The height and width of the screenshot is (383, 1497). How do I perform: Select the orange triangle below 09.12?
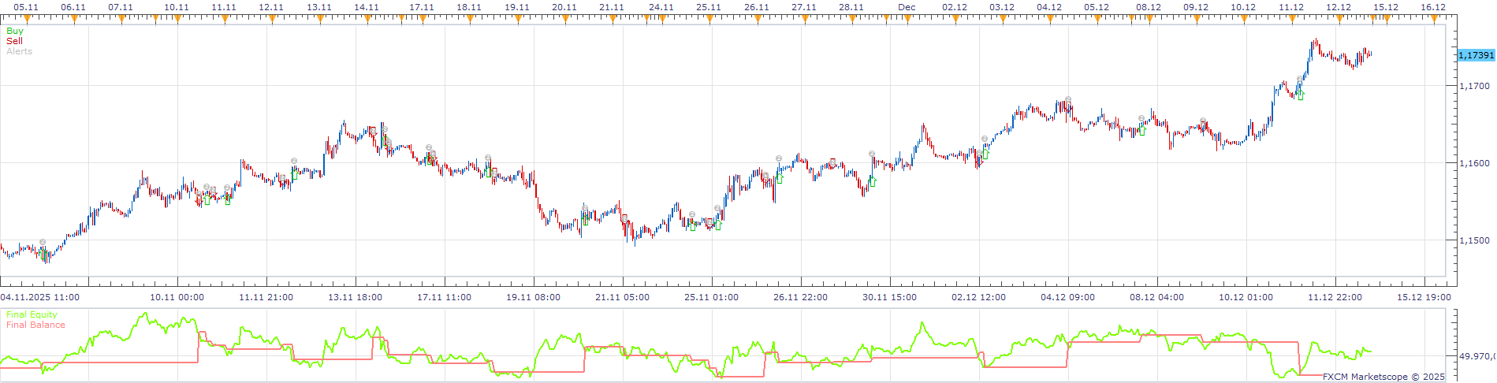coord(1197,19)
